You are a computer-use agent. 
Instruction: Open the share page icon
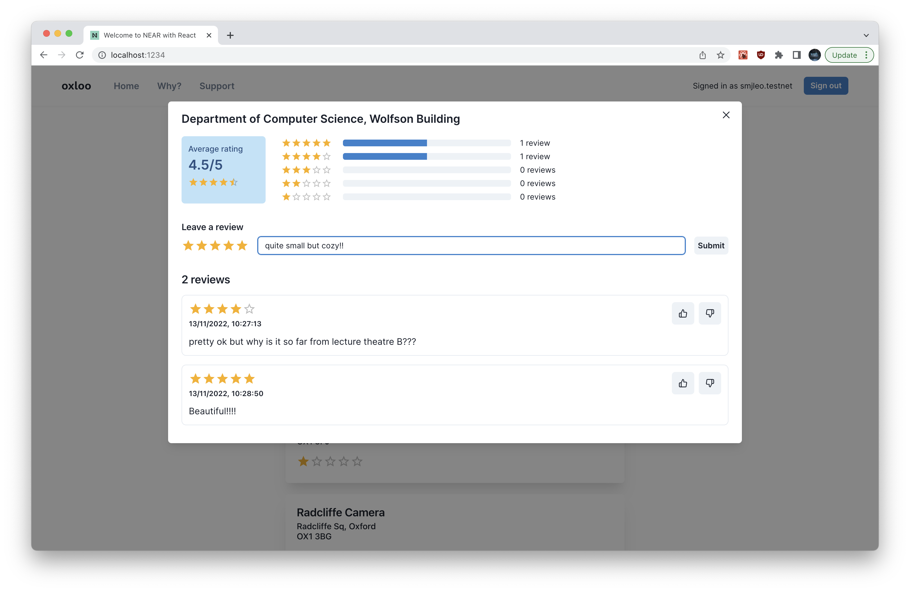click(702, 55)
